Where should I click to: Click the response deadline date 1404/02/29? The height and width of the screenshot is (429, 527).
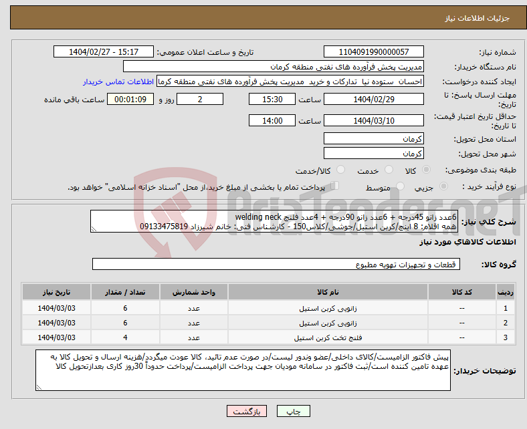point(374,99)
